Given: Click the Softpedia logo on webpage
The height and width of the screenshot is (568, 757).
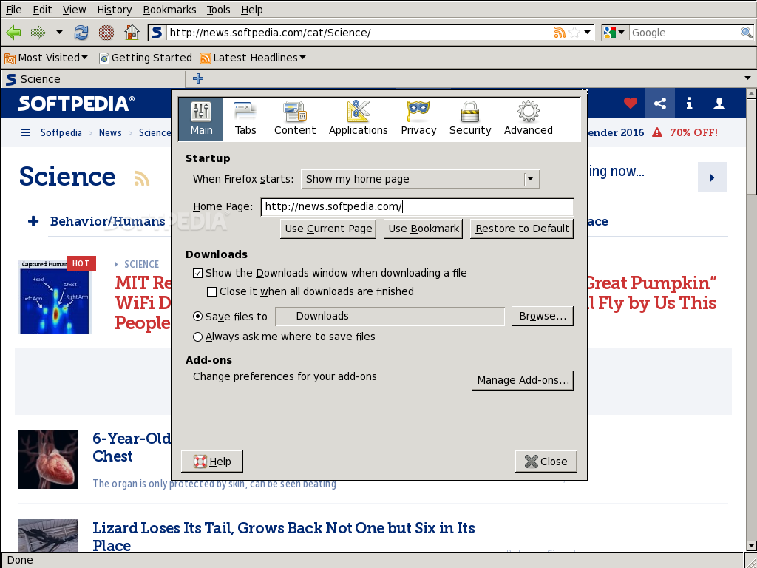Looking at the screenshot, I should [76, 104].
